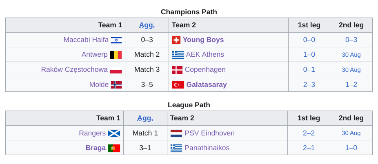Screen dimensions: 378x164
Task: Open the Raków Częstochowa team link
Action: (x=74, y=69)
